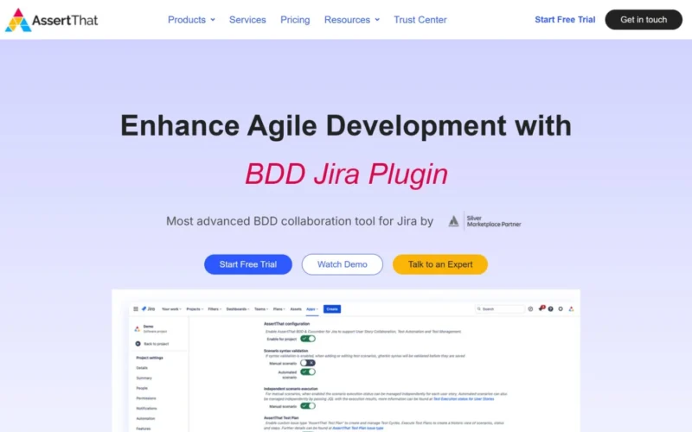
Task: Click the yellow Talk to an Expert button
Action: tap(440, 264)
